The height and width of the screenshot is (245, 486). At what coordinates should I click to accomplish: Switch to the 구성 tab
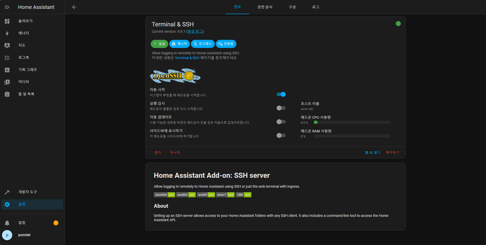point(292,7)
